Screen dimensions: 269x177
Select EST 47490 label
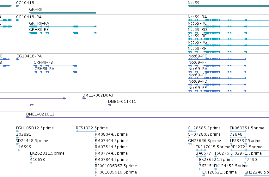(251, 160)
